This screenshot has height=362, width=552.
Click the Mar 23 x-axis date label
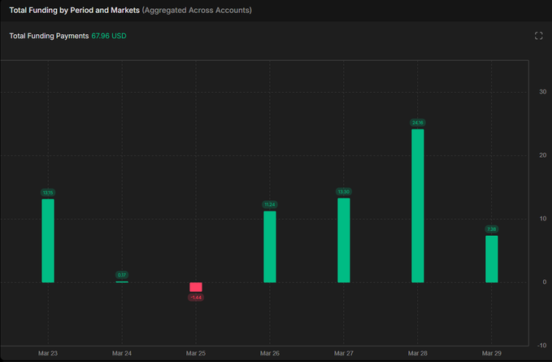[x=48, y=354]
